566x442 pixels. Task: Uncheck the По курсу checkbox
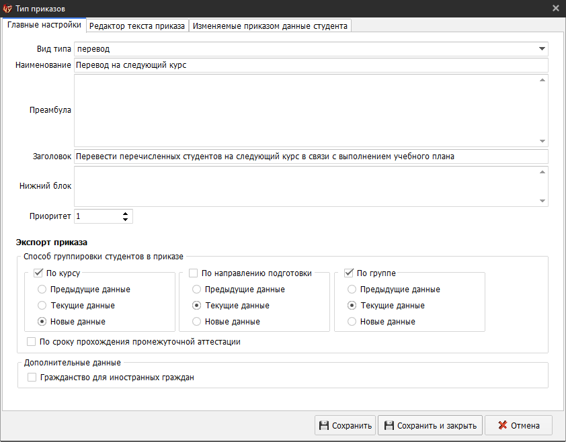click(x=38, y=273)
